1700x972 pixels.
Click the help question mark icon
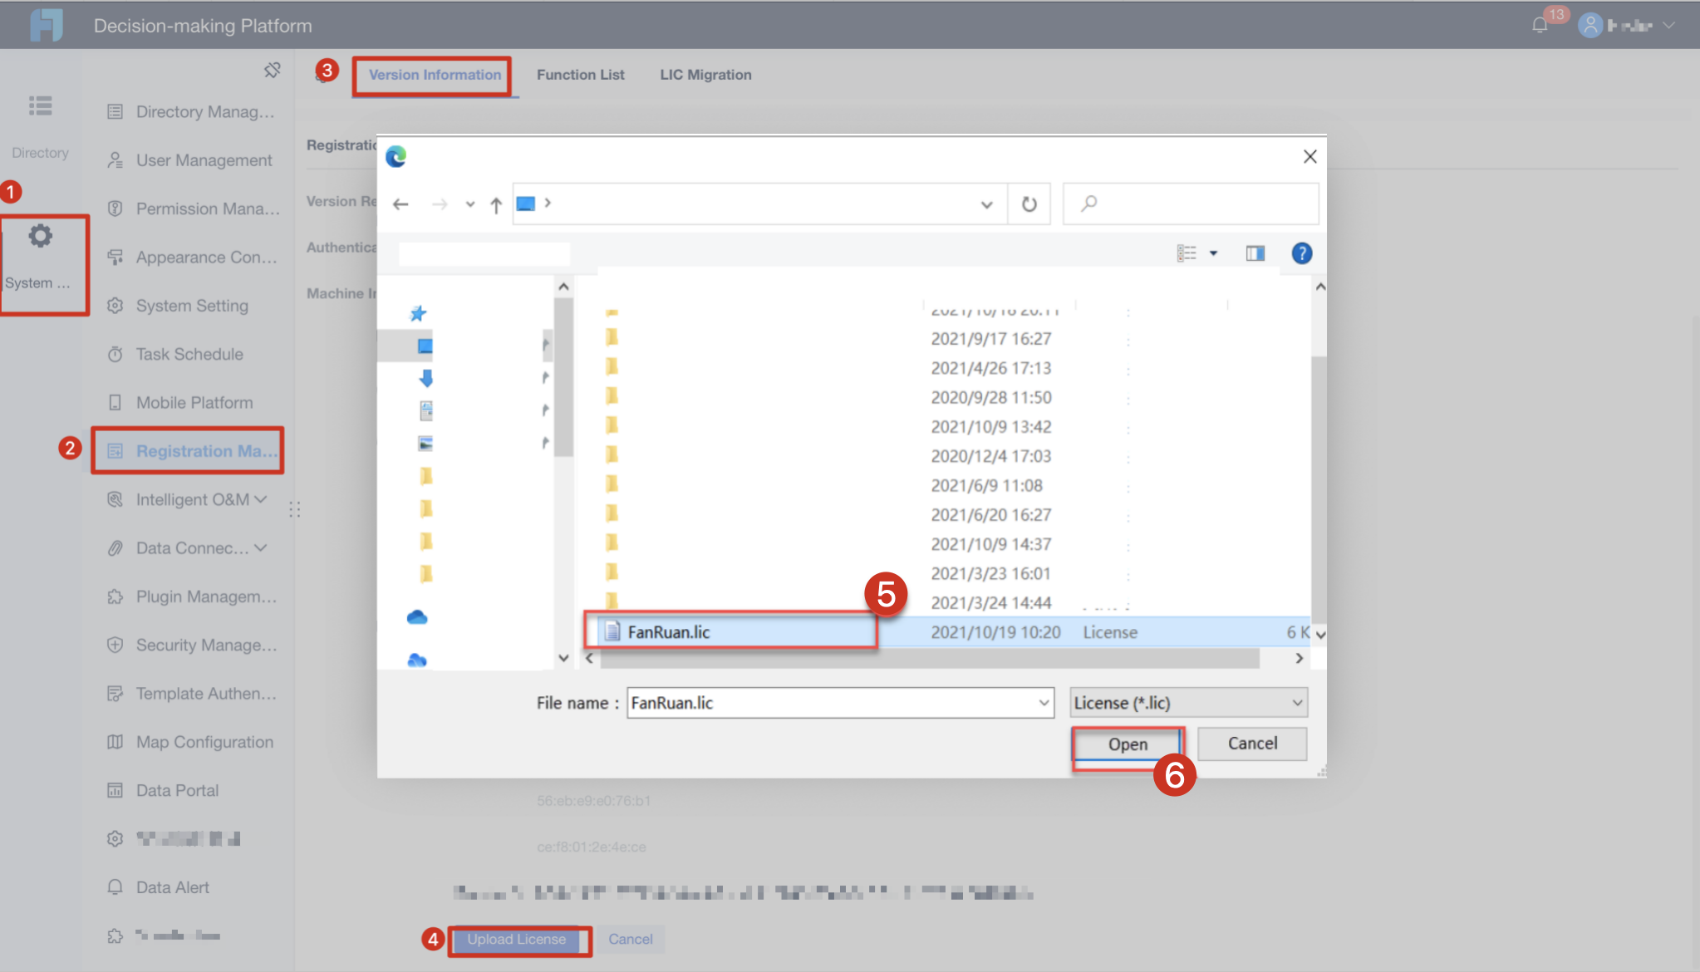1301,253
